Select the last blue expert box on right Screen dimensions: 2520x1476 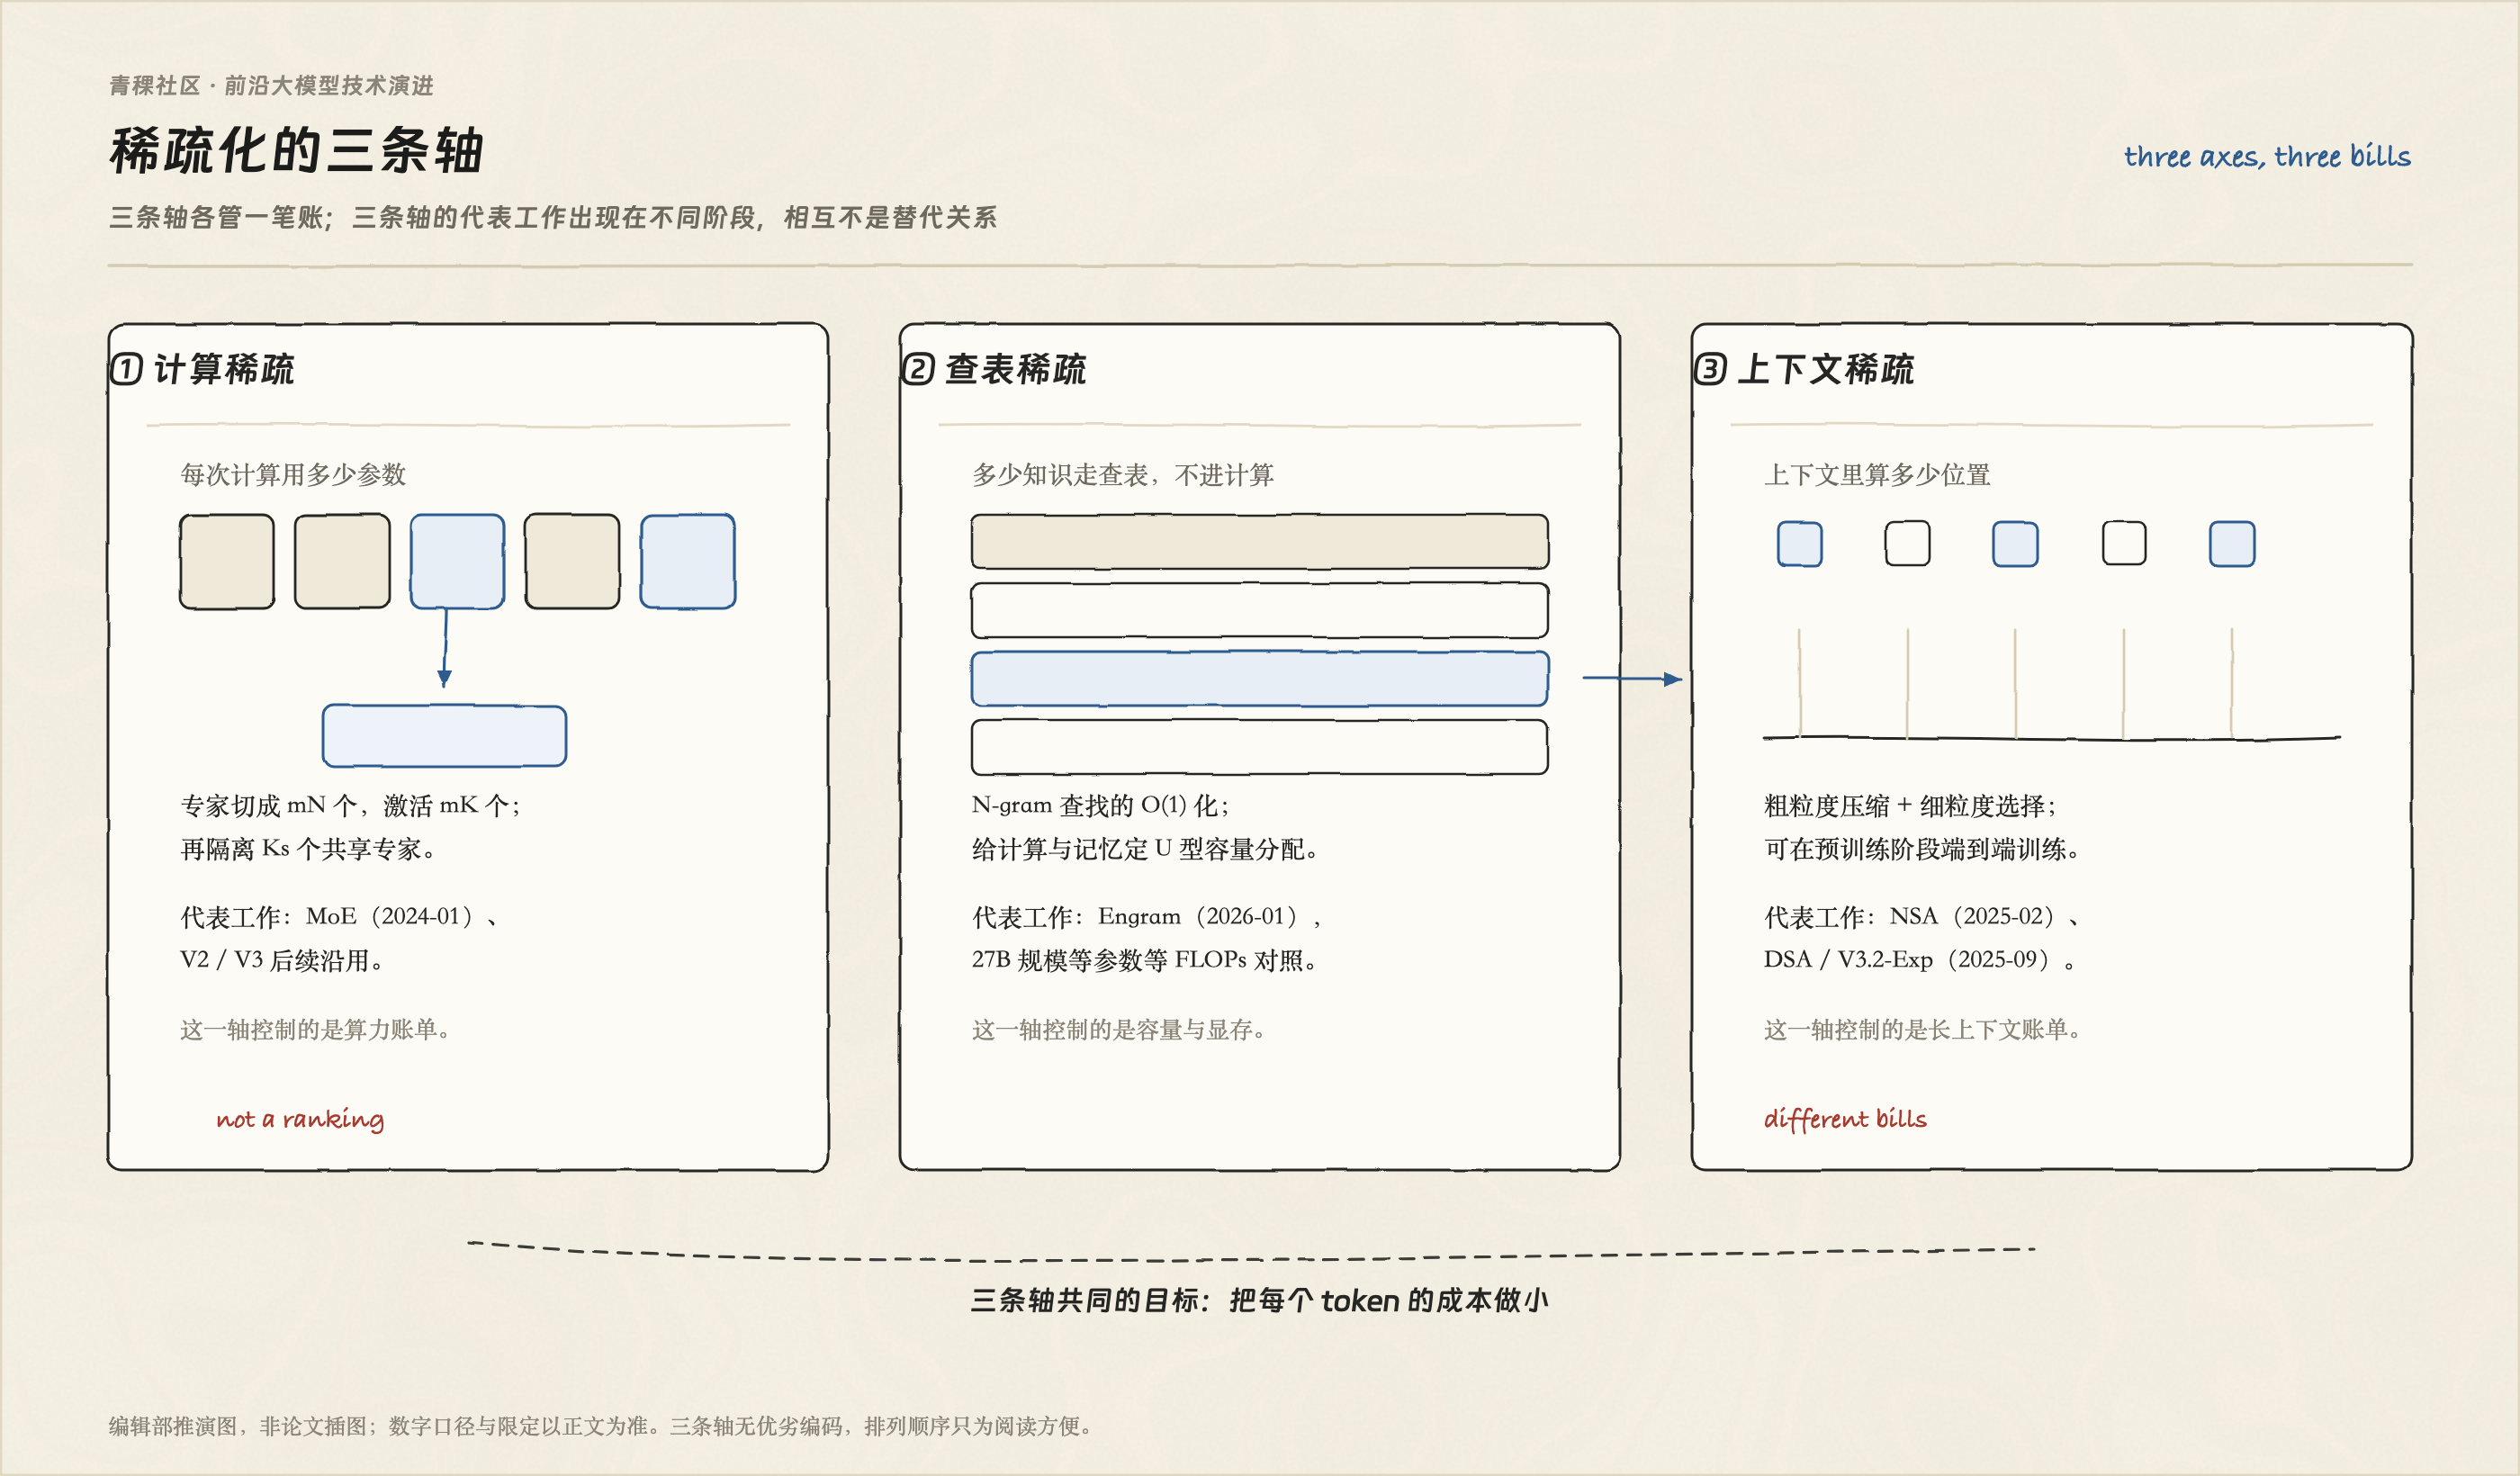[688, 561]
